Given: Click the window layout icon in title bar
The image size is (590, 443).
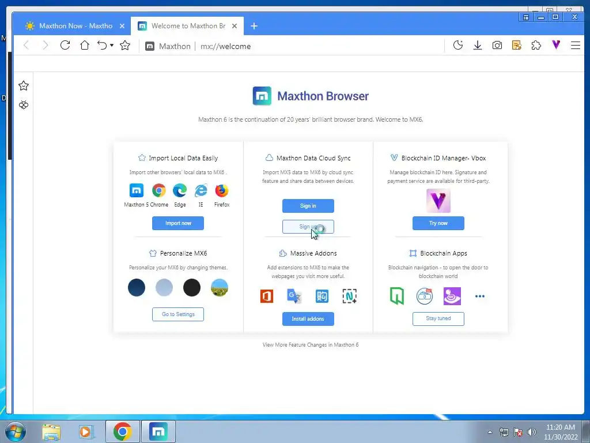Looking at the screenshot, I should tap(526, 17).
